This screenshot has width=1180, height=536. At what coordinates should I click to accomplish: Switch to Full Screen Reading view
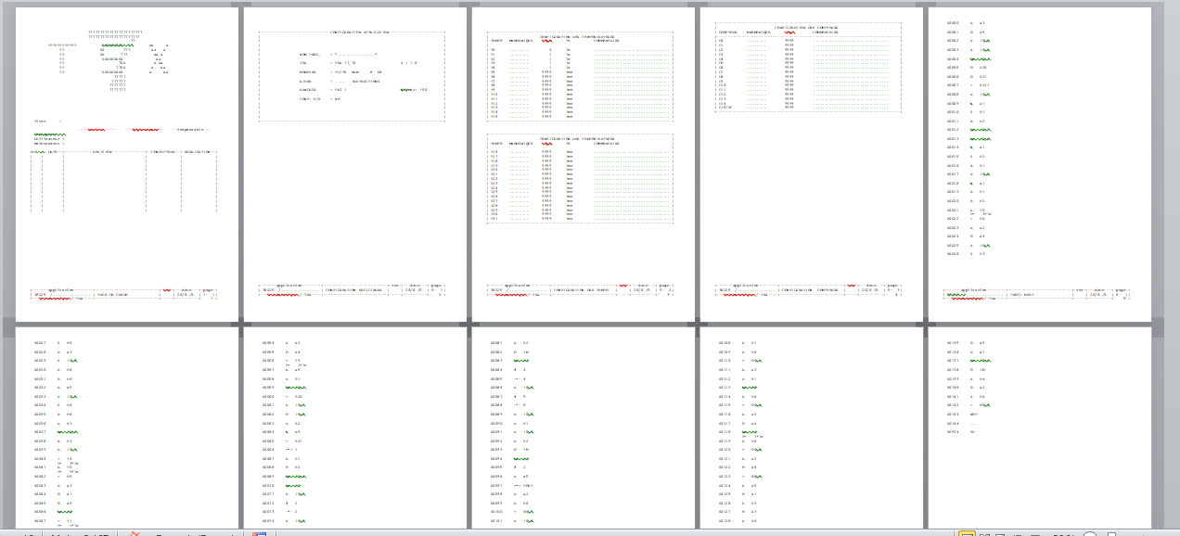coord(984,533)
